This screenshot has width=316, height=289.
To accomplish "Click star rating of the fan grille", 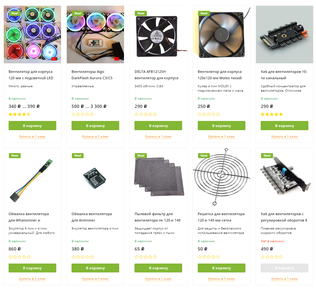I will tap(209, 257).
